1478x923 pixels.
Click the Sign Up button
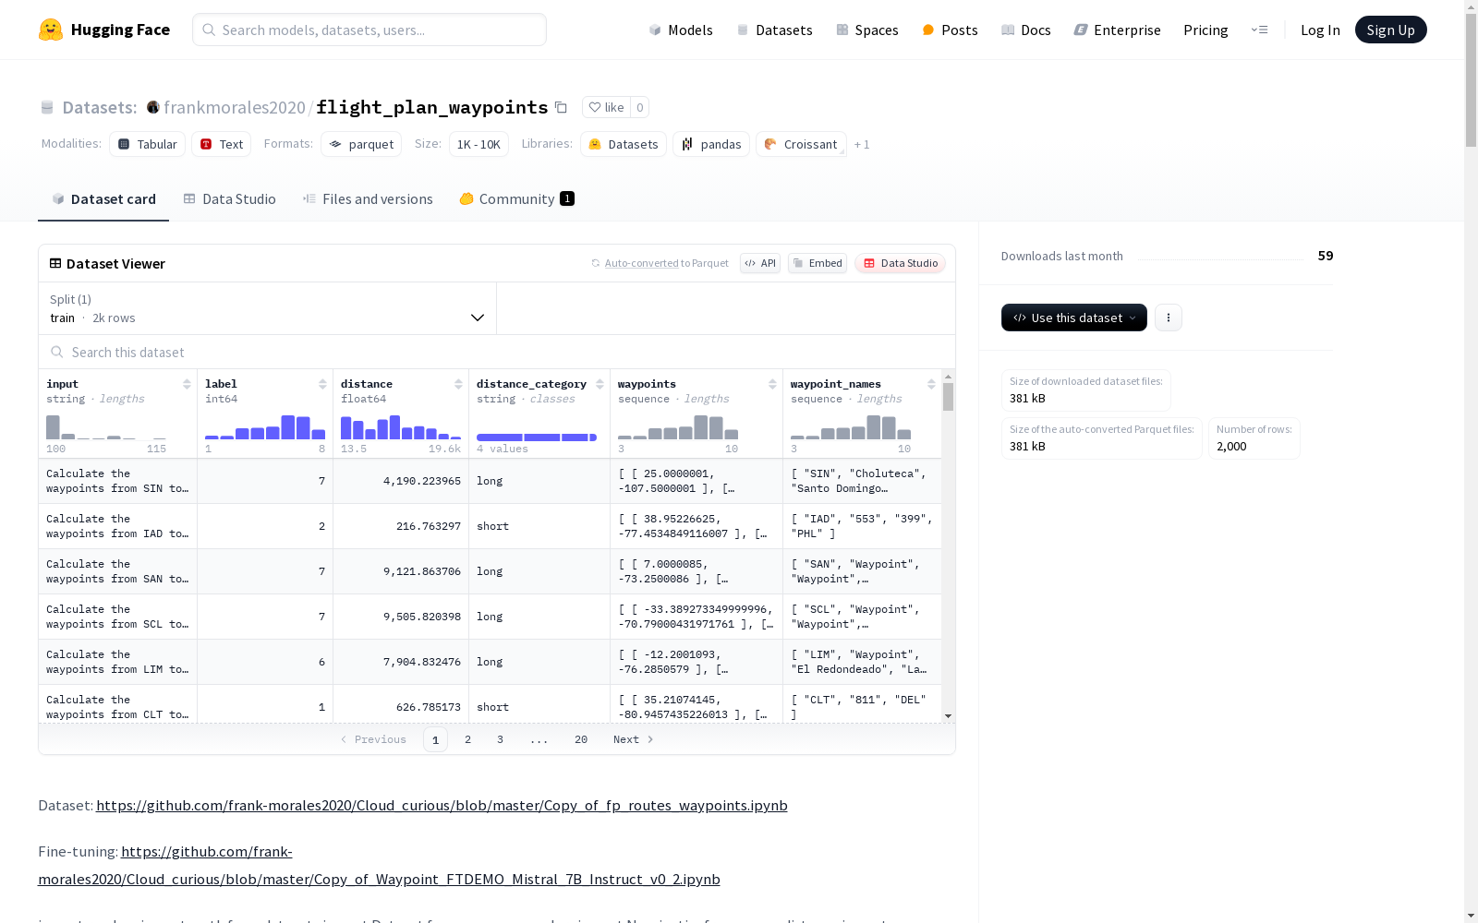click(x=1390, y=30)
